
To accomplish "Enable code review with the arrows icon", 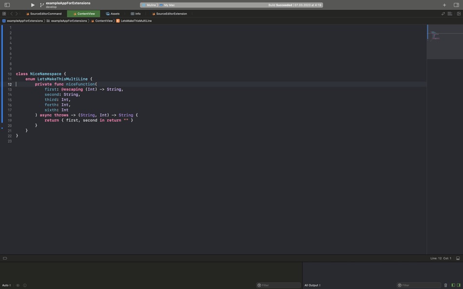I will [443, 14].
